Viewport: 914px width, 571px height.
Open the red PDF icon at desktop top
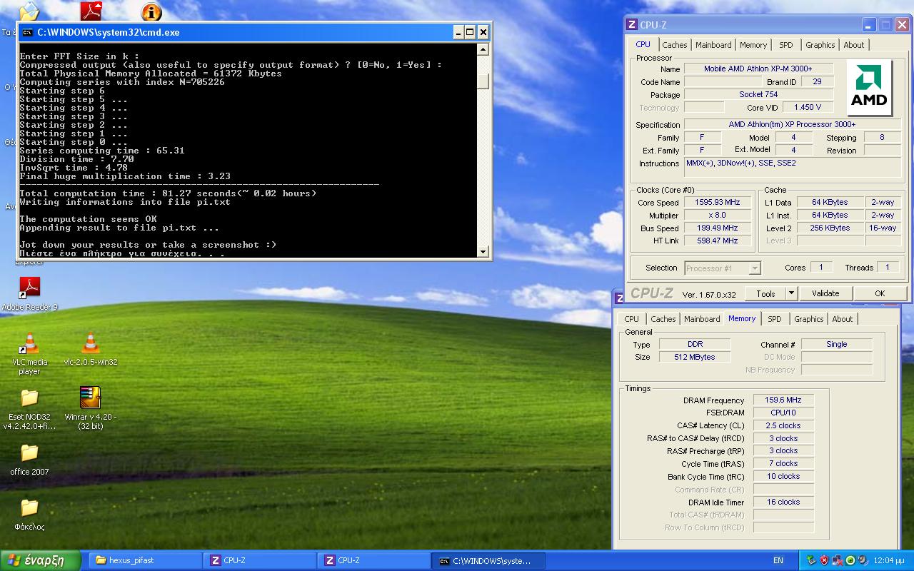click(91, 11)
